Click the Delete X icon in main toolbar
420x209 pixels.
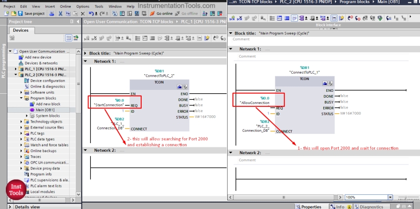click(x=83, y=13)
